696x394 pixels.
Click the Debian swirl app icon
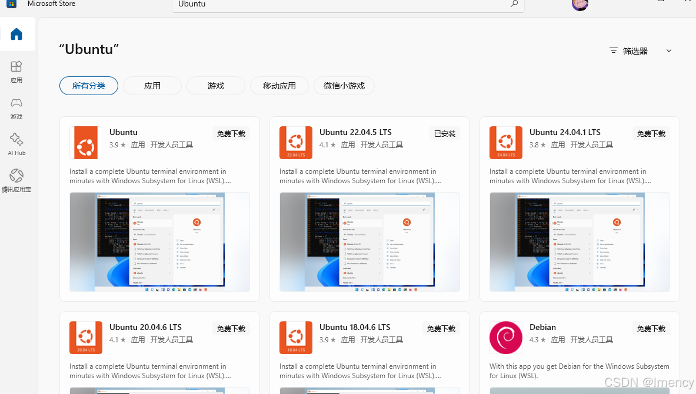click(x=505, y=337)
